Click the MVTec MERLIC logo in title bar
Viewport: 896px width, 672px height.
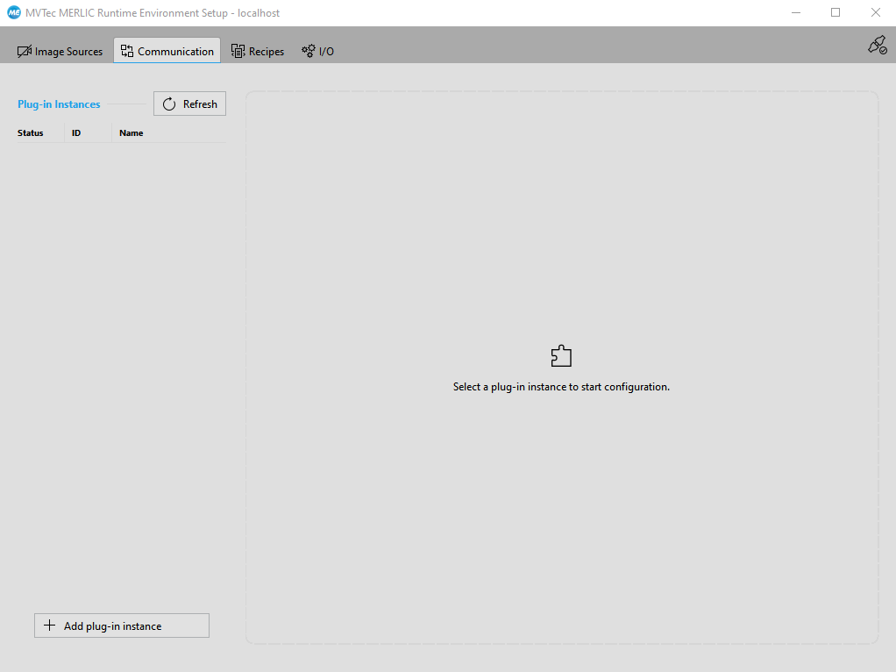[14, 13]
